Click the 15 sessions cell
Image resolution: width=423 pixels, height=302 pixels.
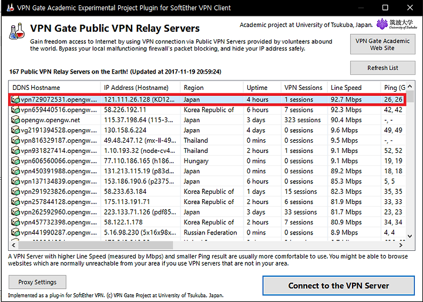pos(301,192)
